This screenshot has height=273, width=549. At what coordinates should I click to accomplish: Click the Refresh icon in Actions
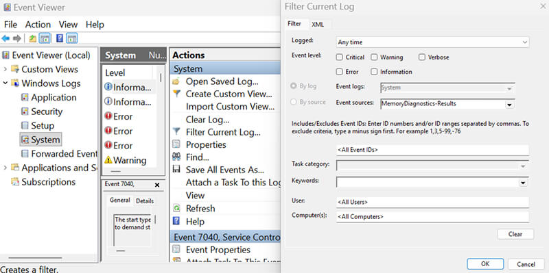coord(176,209)
